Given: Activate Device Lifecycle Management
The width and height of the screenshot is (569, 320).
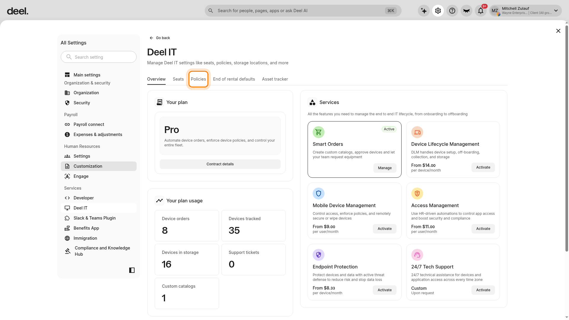Looking at the screenshot, I should 483,167.
